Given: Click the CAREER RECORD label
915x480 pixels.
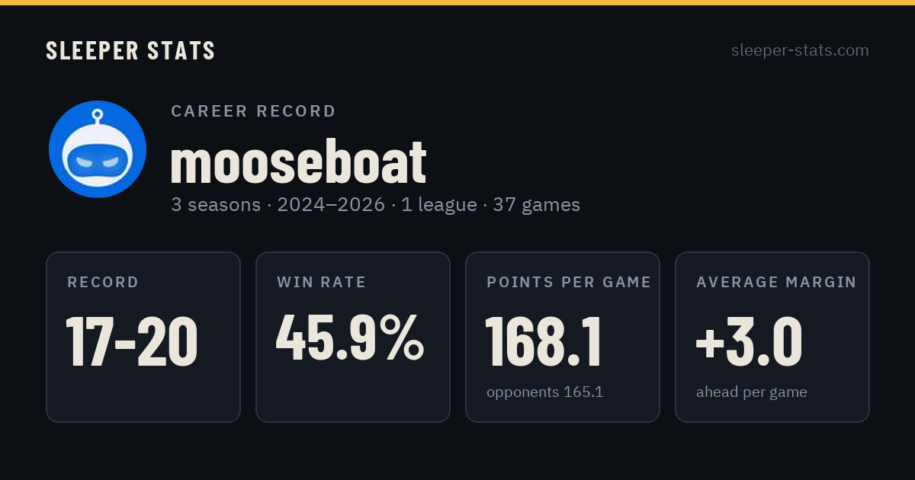Looking at the screenshot, I should point(254,111).
